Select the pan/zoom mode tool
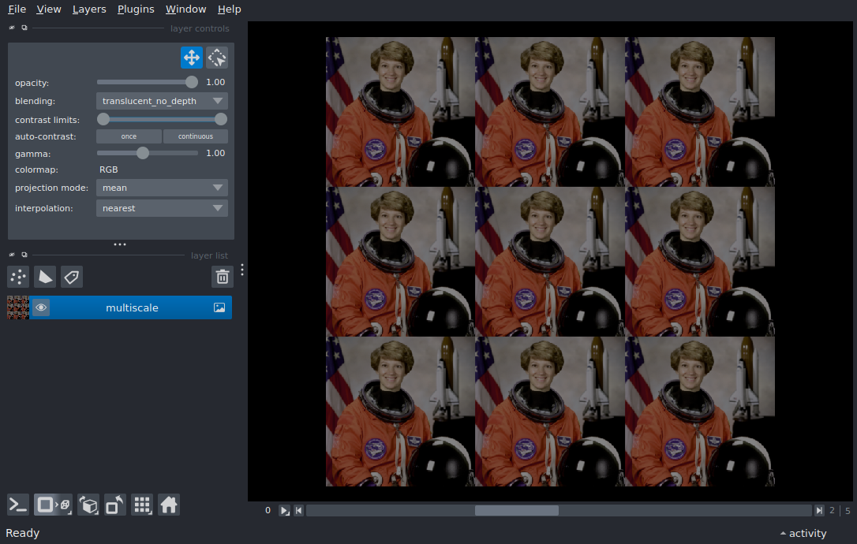 pyautogui.click(x=192, y=58)
